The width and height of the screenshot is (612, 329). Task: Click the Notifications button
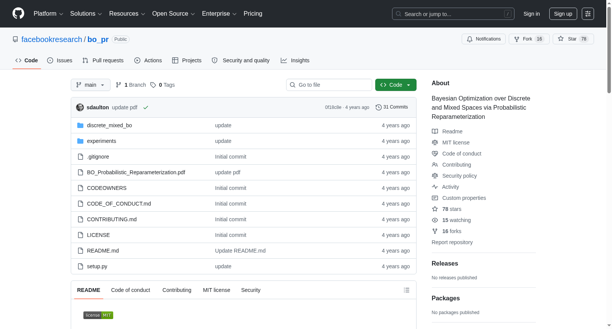pos(484,39)
